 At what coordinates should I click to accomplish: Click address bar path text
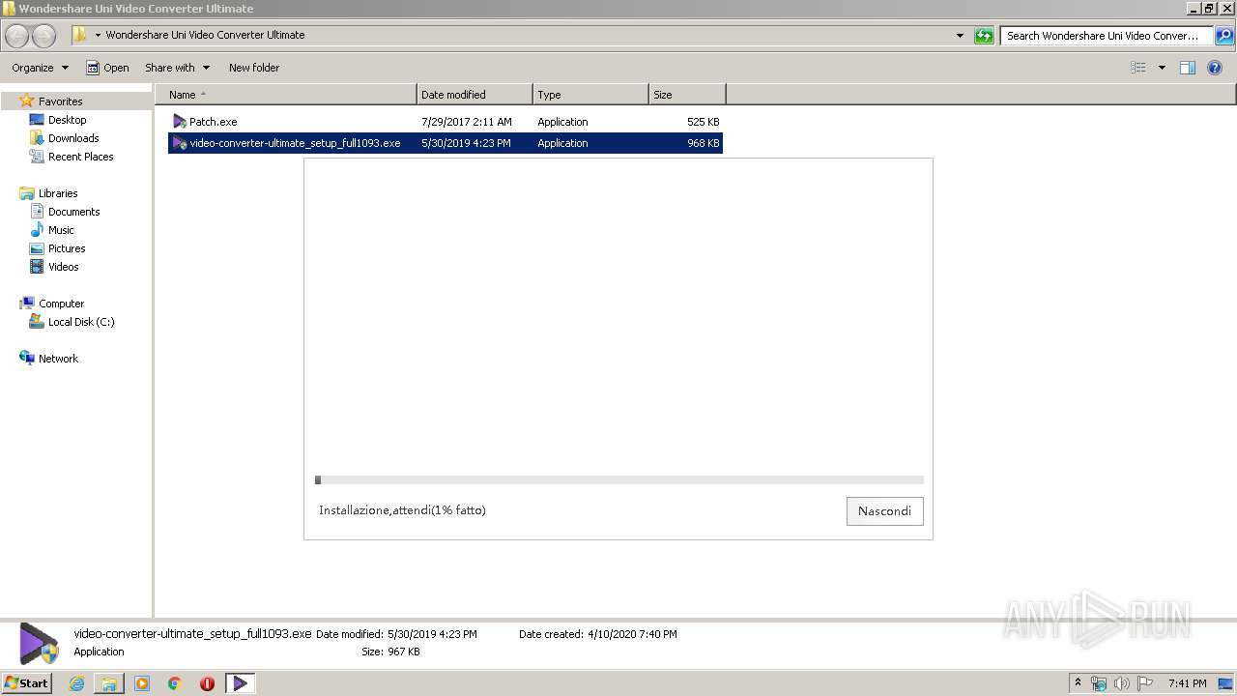(205, 35)
